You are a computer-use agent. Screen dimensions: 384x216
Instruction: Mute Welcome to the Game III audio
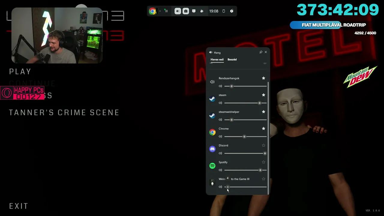click(x=220, y=187)
